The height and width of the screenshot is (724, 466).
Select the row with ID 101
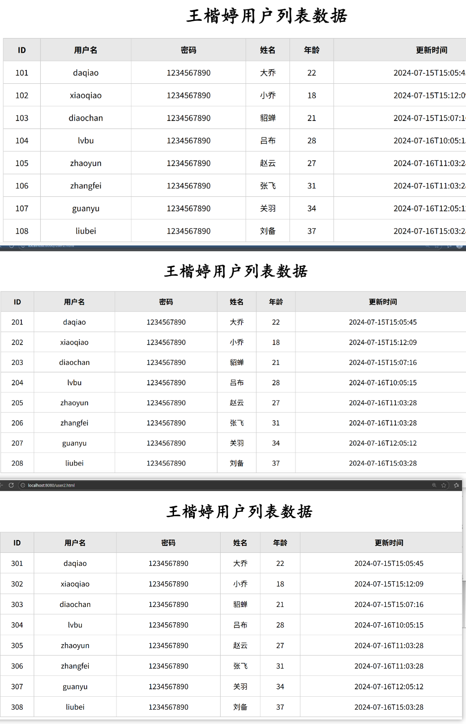pyautogui.click(x=22, y=73)
